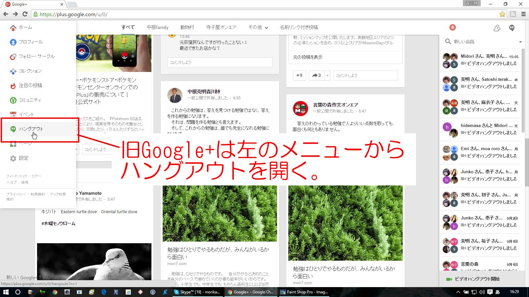Expand その他 tab dropdown
Image resolution: width=529 pixels, height=297 pixels.
(x=258, y=27)
